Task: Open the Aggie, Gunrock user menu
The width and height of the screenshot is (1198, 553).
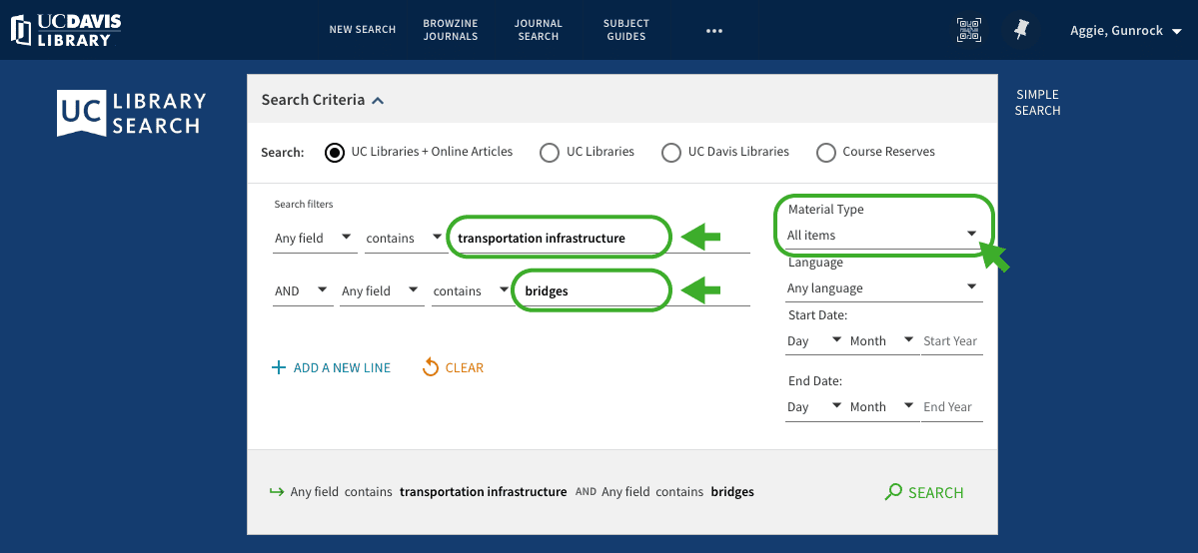Action: click(1125, 31)
